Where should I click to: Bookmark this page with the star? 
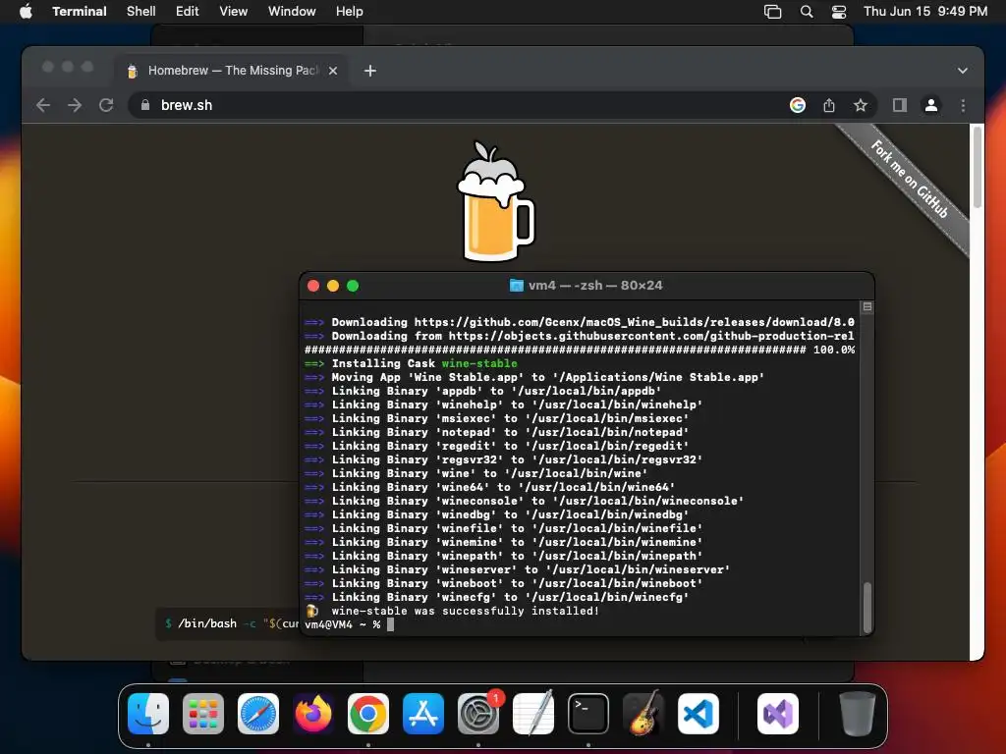tap(861, 105)
